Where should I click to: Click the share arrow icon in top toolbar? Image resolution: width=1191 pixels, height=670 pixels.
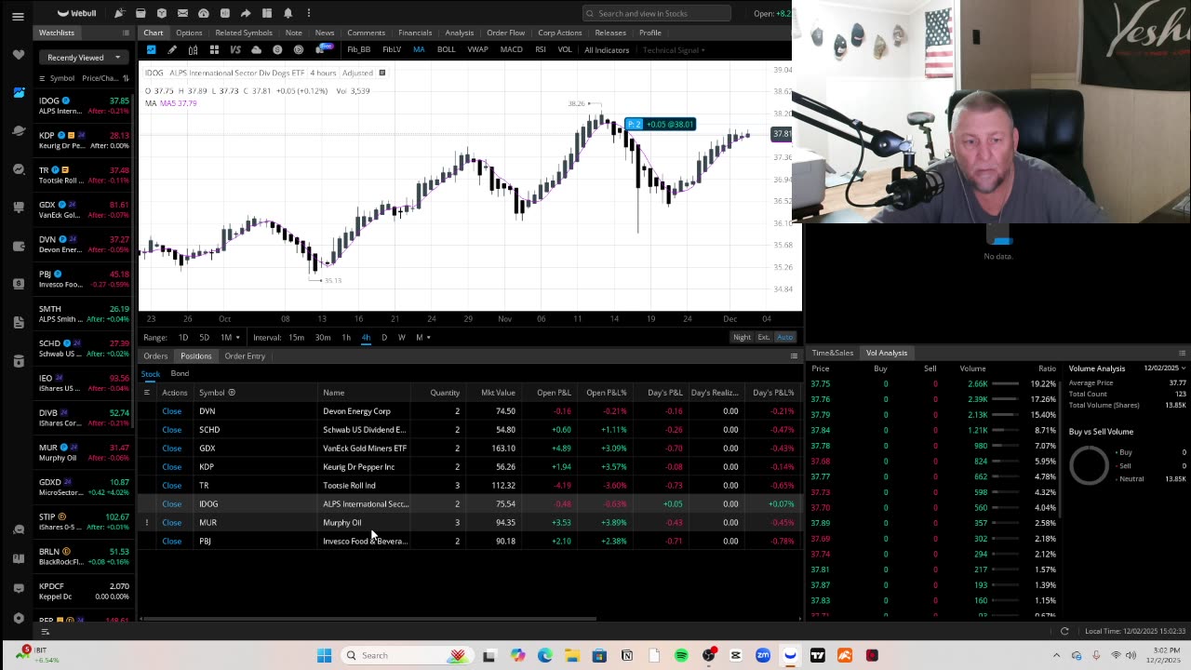click(246, 13)
